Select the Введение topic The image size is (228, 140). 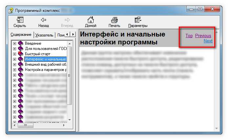click(33, 43)
